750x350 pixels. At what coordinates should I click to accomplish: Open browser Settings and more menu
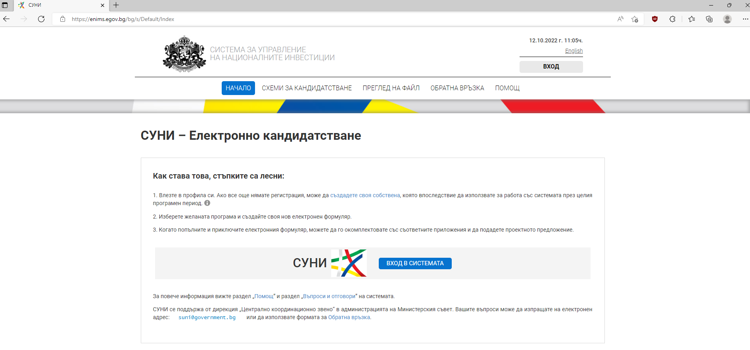coord(745,19)
